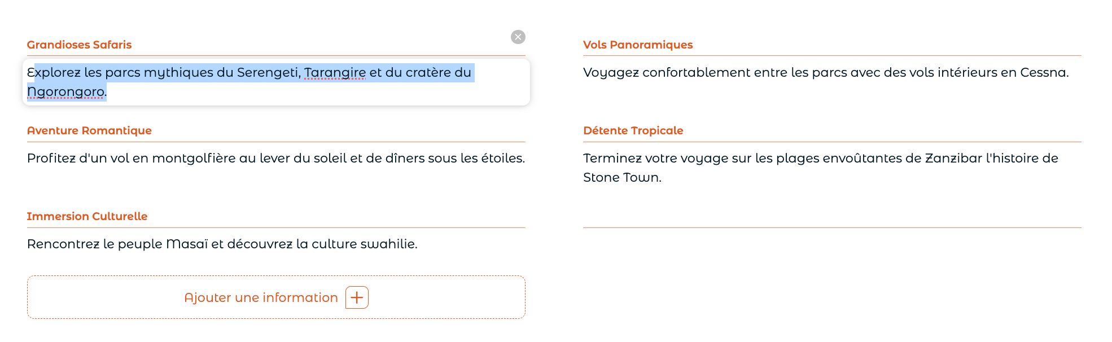Image resolution: width=1112 pixels, height=342 pixels.
Task: Click the word 'swahilie' in the description
Action: tap(388, 244)
